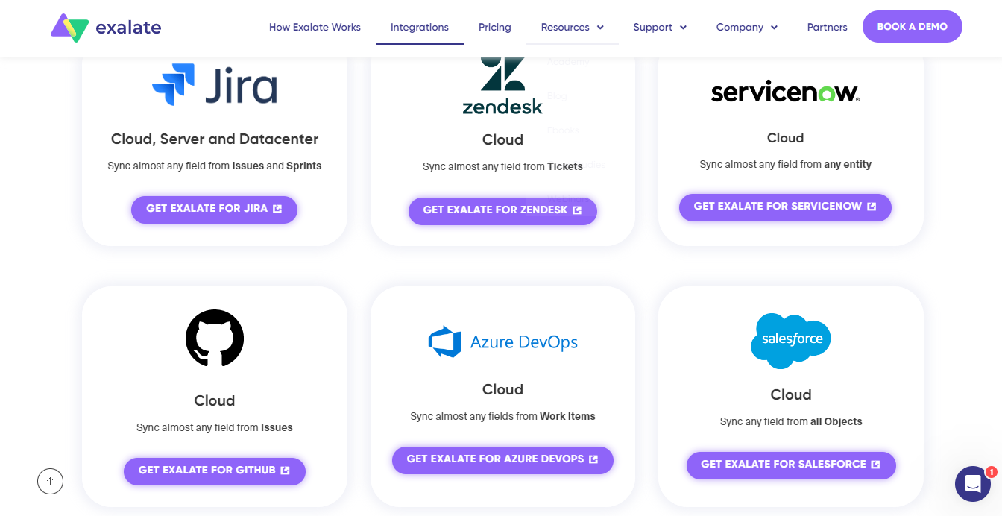Click Get Exalate for Salesforce
Viewport: 1002px width, 516px height.
click(x=791, y=465)
